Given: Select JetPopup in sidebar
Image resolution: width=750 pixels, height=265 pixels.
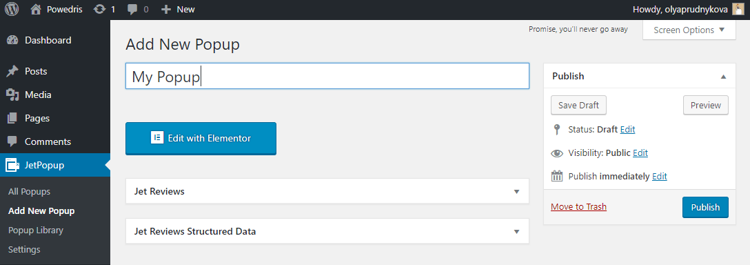Looking at the screenshot, I should (x=55, y=166).
